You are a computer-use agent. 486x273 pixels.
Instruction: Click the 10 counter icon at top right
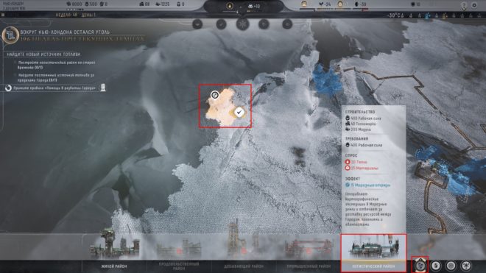(x=415, y=4)
